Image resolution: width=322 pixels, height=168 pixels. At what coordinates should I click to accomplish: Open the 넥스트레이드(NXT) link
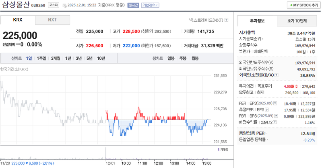206,20
